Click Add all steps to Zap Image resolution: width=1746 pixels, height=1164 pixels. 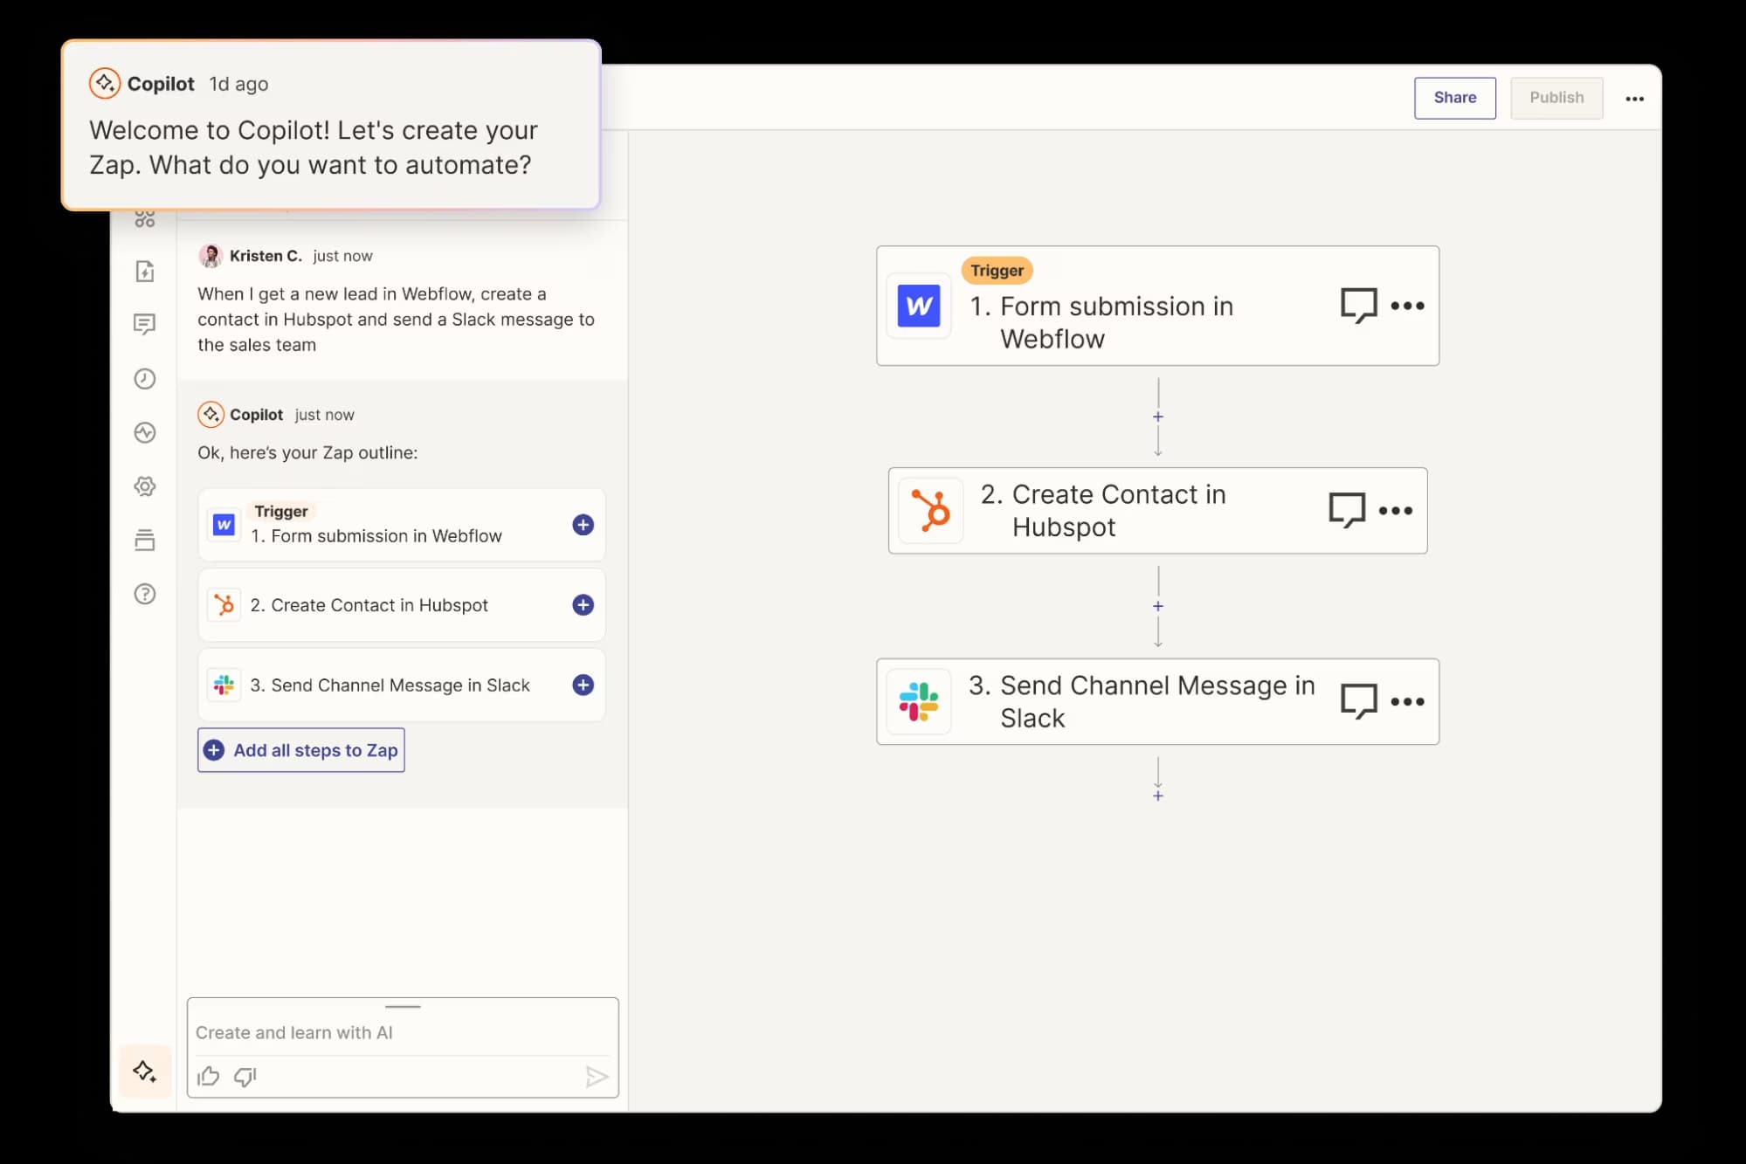tap(301, 750)
